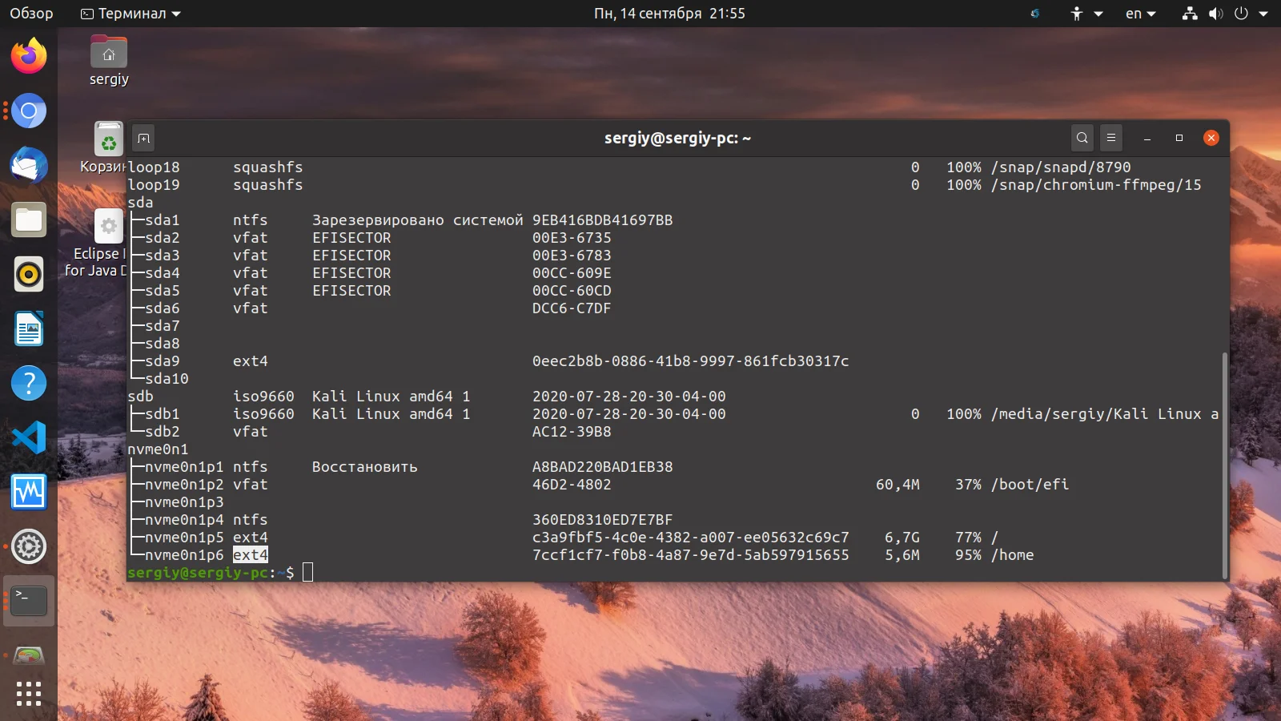Click the /home mount point text
Viewport: 1281px width, 721px height.
point(1012,555)
